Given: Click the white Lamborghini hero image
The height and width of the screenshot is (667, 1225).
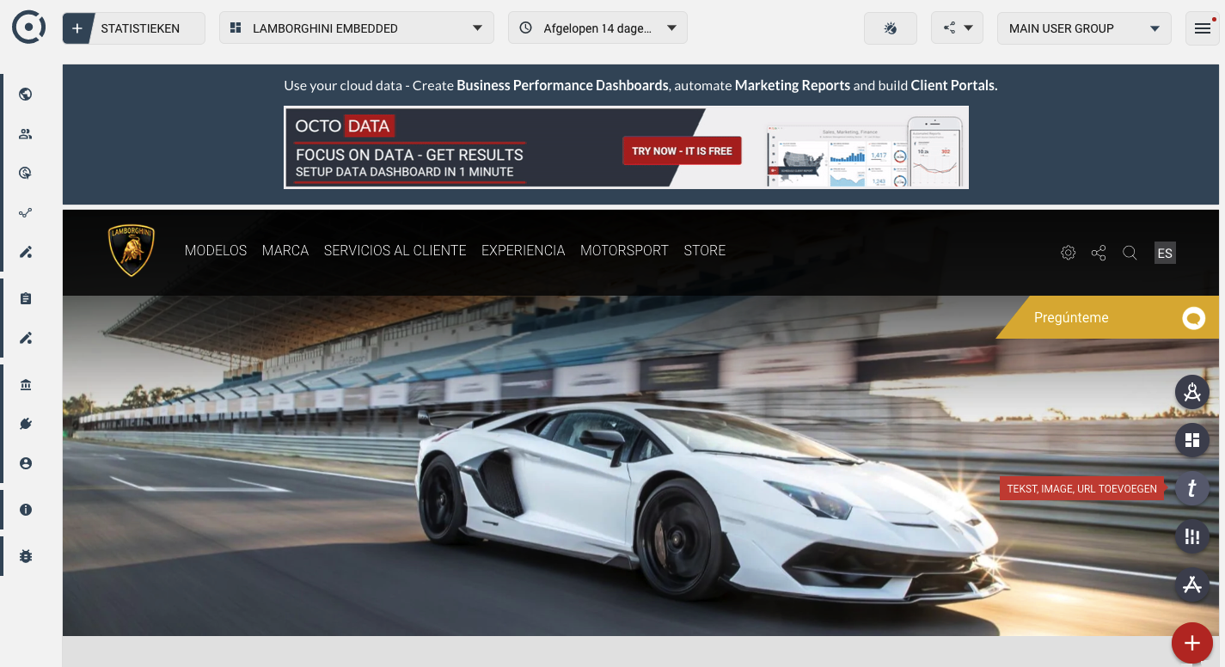Looking at the screenshot, I should [640, 465].
